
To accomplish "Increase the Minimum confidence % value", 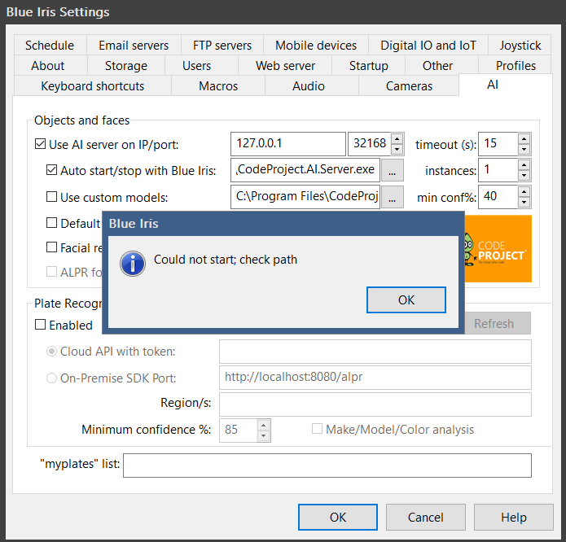I will pyautogui.click(x=264, y=425).
